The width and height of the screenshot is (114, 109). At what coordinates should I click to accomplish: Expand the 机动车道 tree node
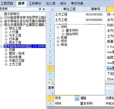[6, 57]
